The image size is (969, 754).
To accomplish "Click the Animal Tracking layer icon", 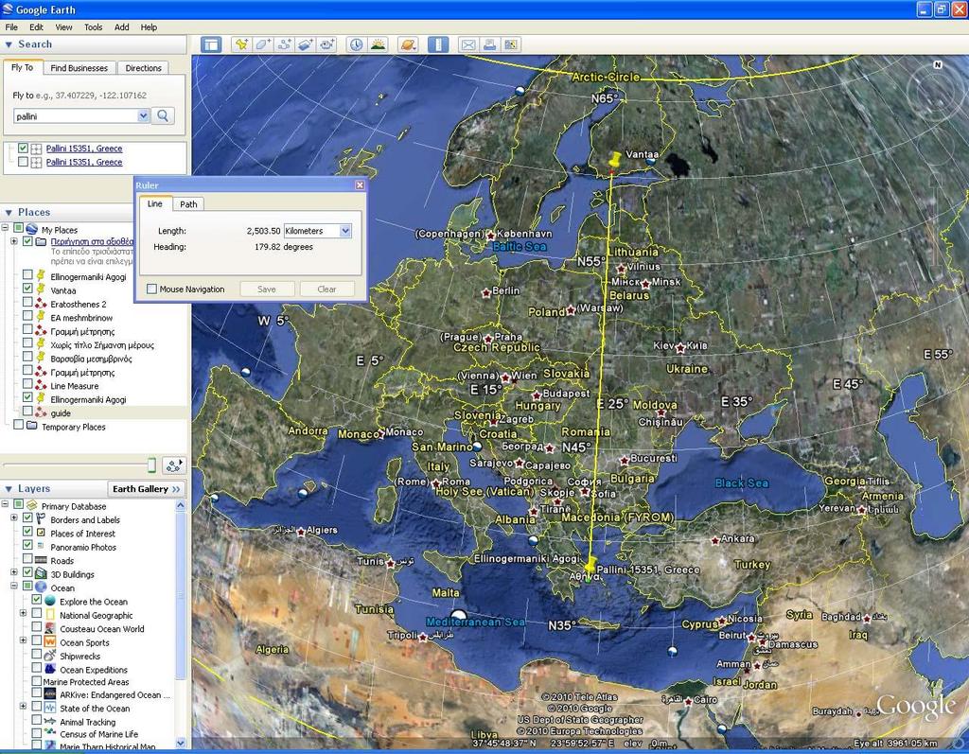I will pos(50,721).
